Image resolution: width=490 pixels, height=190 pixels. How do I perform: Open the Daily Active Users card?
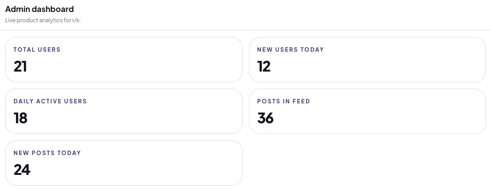(x=124, y=111)
